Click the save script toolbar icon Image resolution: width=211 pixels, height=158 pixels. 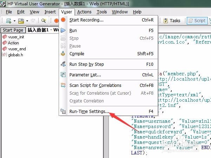(x=33, y=21)
